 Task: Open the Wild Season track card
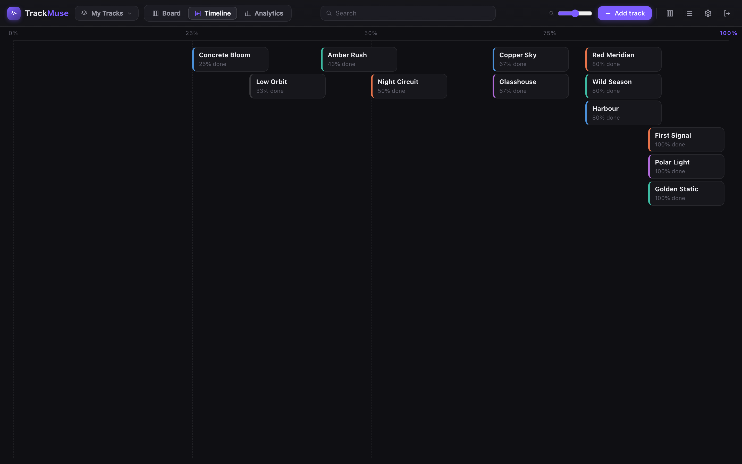point(623,86)
